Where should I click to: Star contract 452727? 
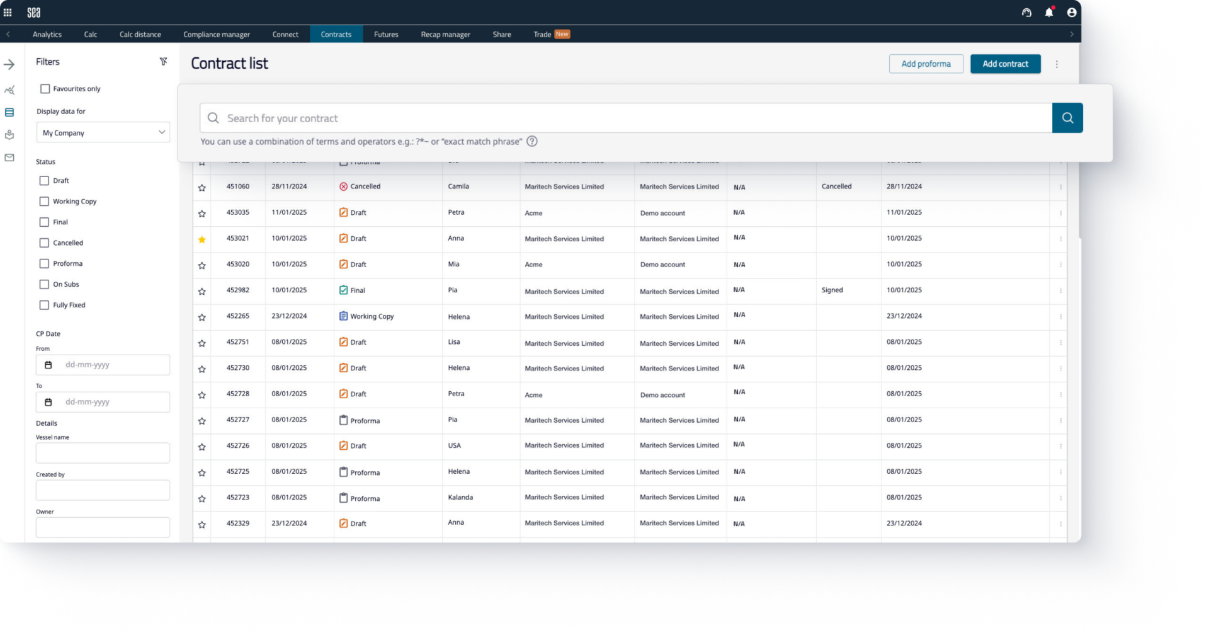pos(201,421)
